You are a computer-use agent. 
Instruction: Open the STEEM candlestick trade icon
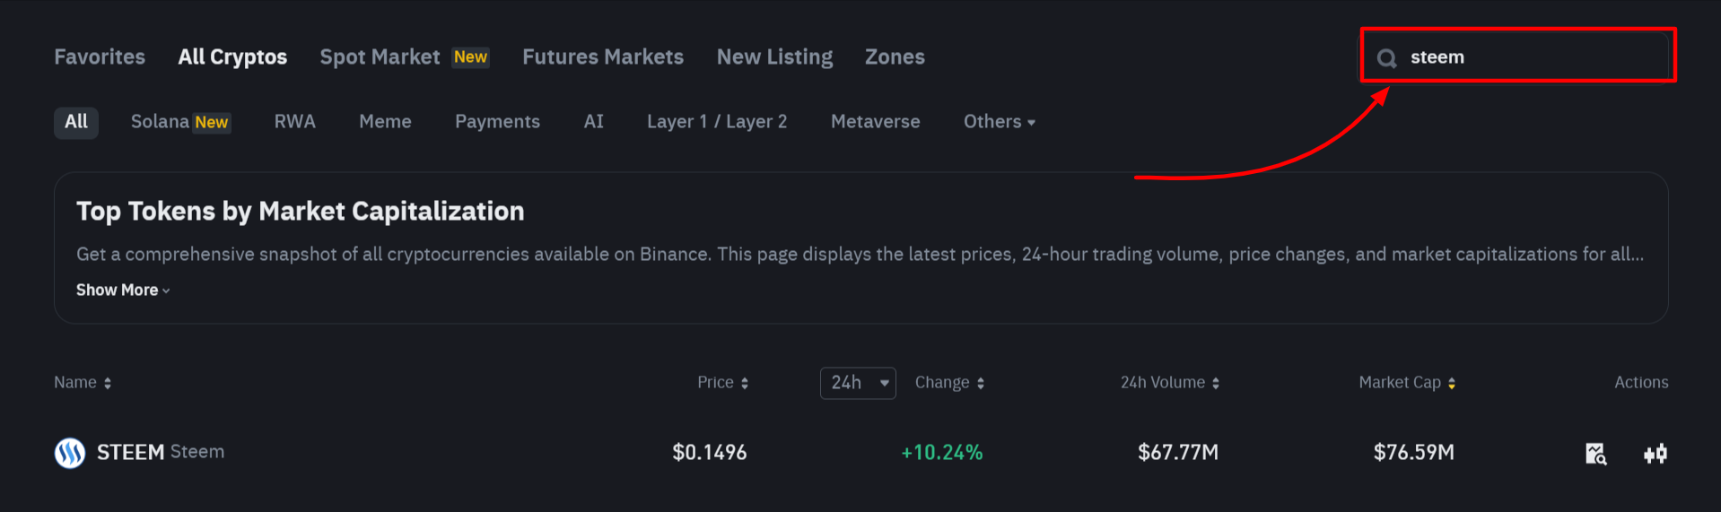tap(1655, 454)
